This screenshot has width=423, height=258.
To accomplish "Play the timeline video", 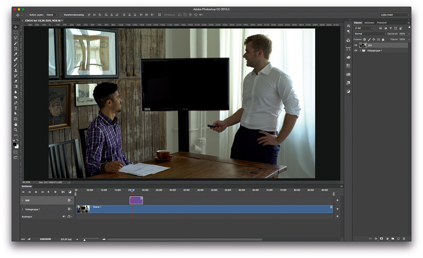I will [36, 192].
